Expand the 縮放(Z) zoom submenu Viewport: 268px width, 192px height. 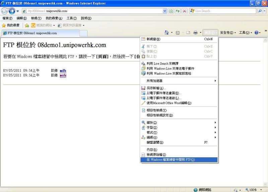(x=179, y=123)
